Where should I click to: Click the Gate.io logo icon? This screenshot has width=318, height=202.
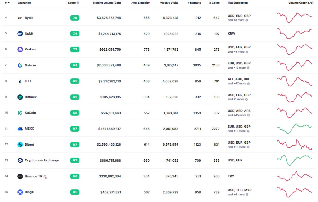tap(20, 65)
